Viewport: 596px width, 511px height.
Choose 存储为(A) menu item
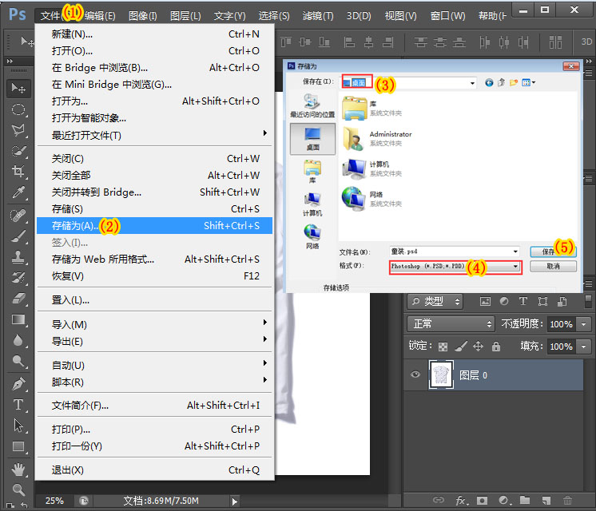[154, 226]
